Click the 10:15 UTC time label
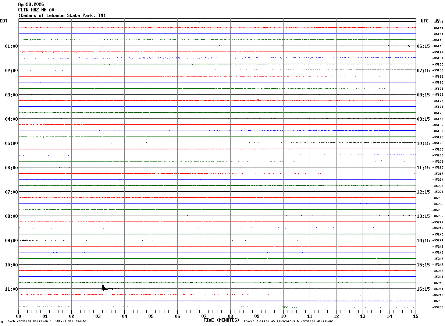445x326 pixels. point(423,143)
